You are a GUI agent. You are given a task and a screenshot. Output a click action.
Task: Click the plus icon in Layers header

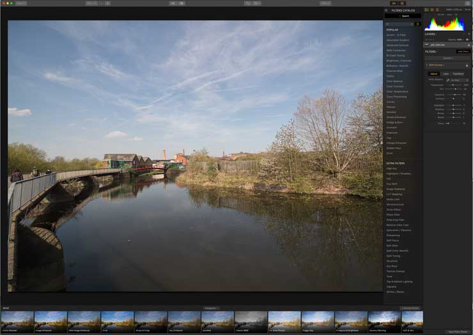469,34
